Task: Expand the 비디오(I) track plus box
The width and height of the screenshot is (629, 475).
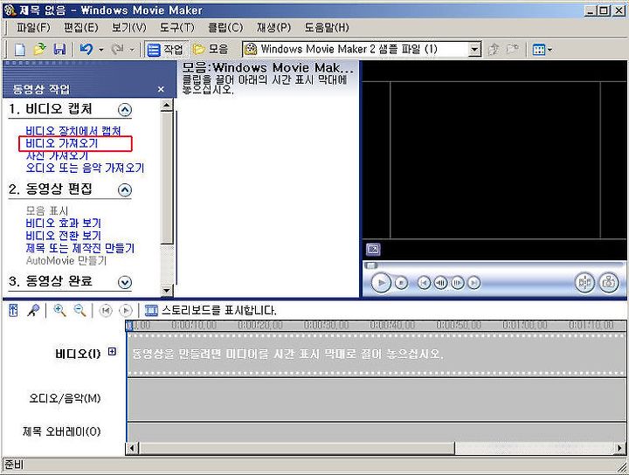Action: point(113,352)
